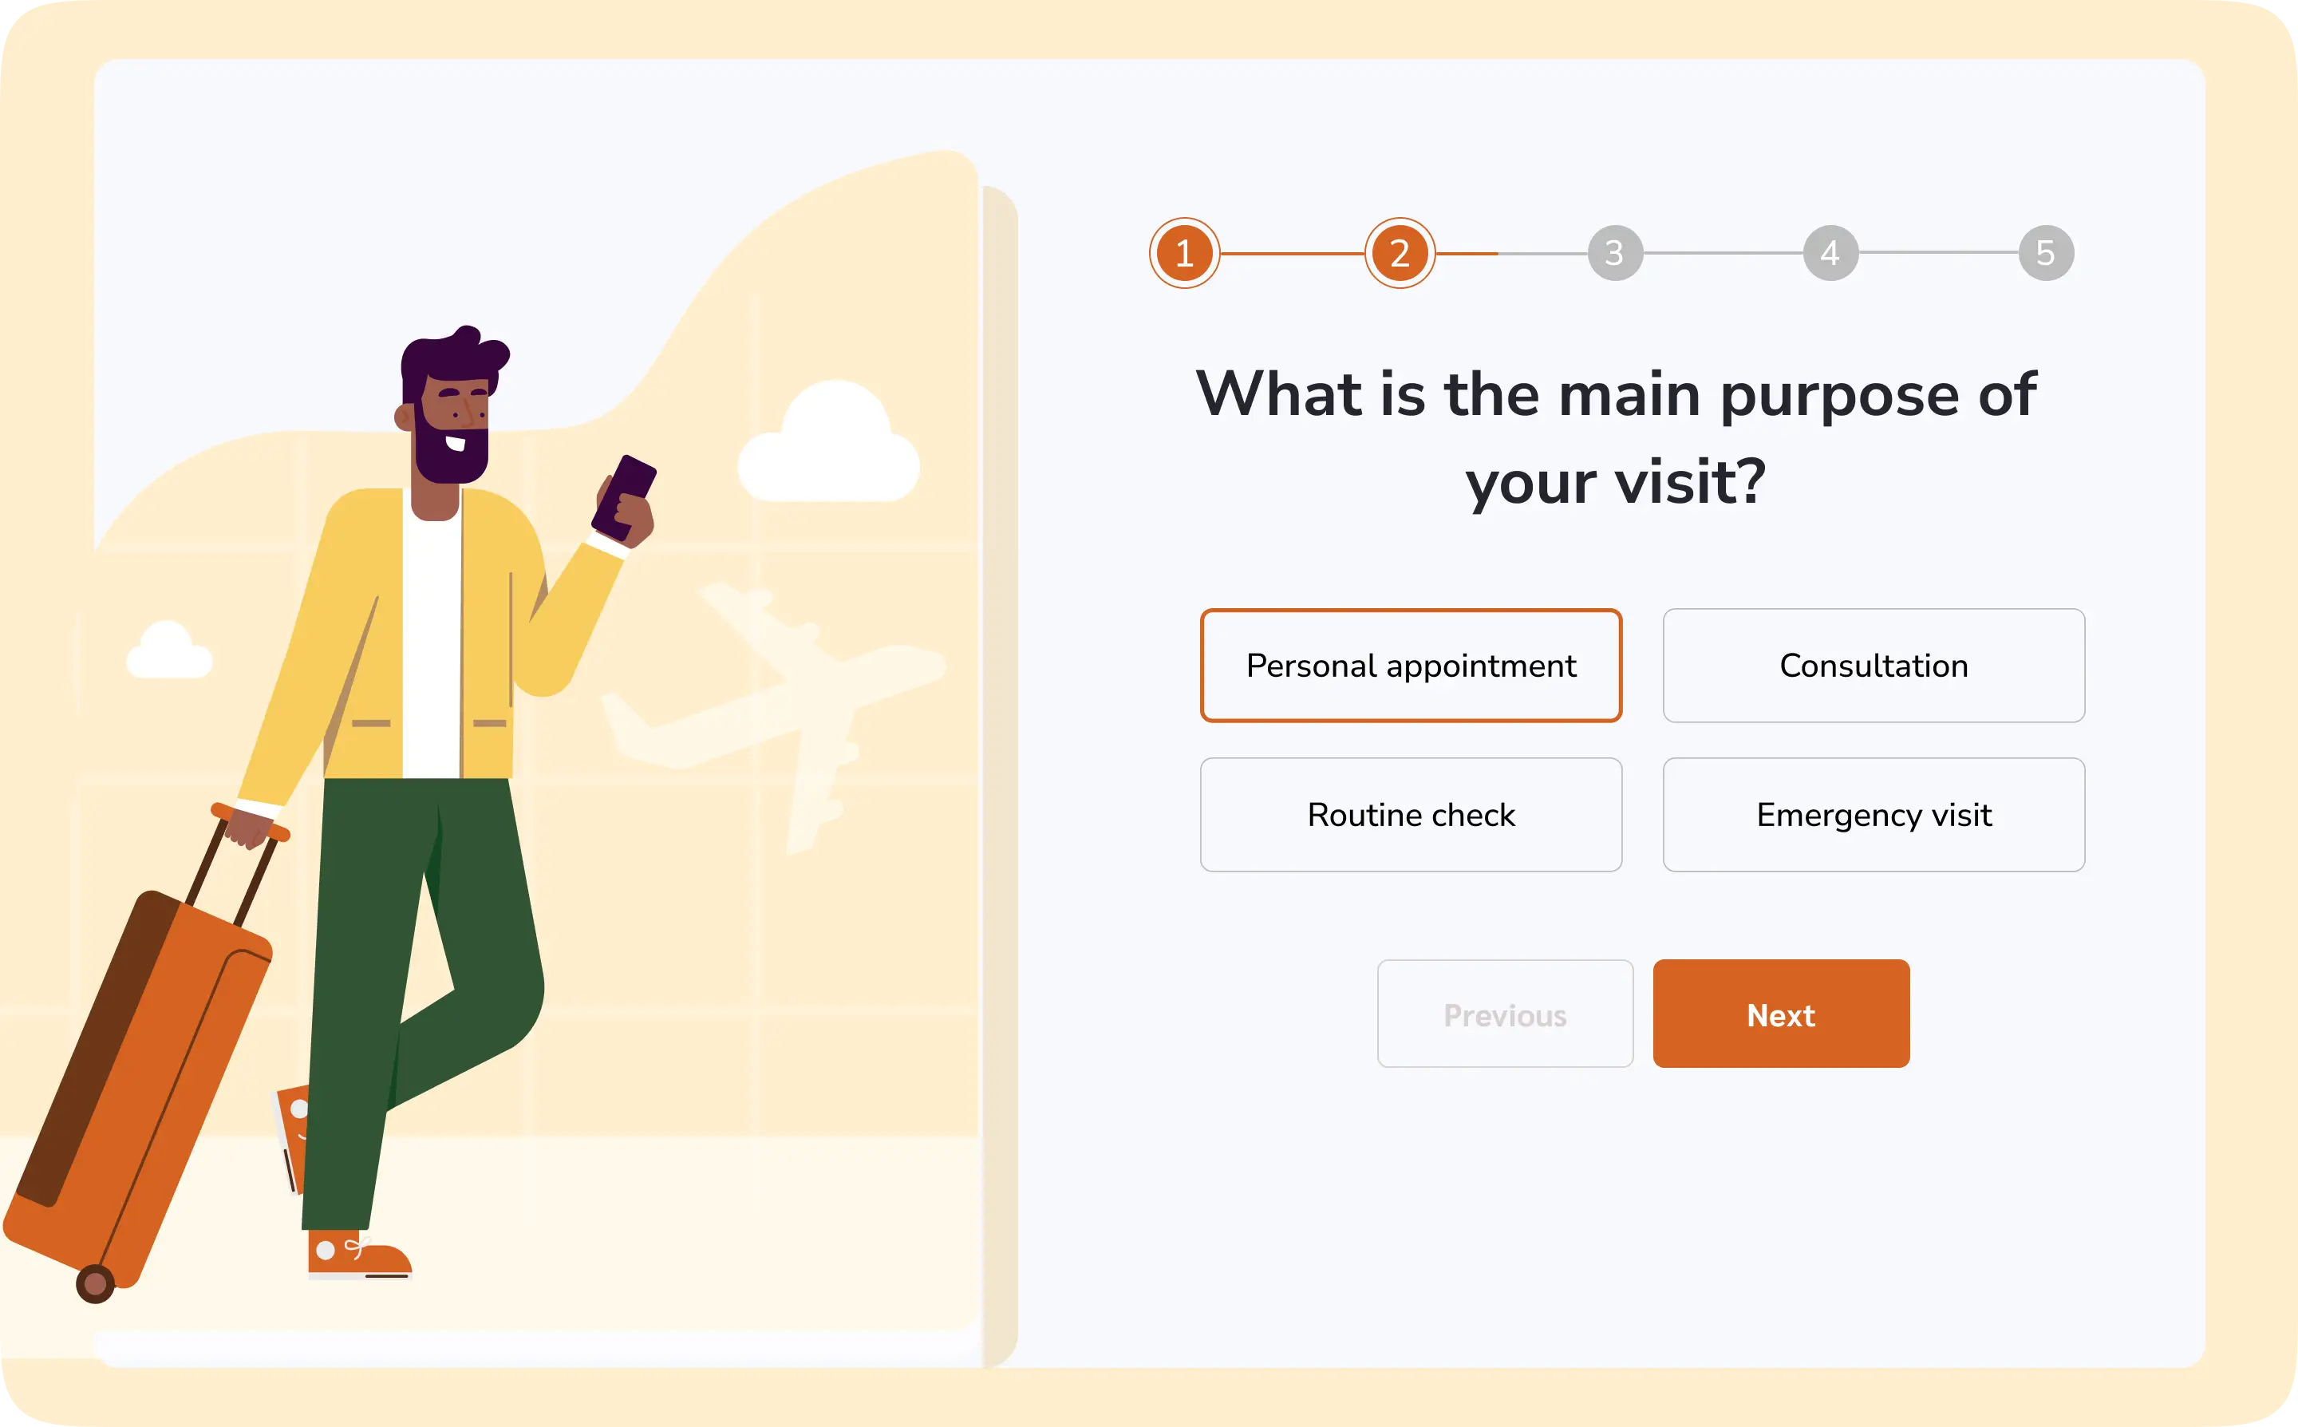This screenshot has width=2298, height=1427.
Task: Select step 4 in the progress bar
Action: point(1830,253)
